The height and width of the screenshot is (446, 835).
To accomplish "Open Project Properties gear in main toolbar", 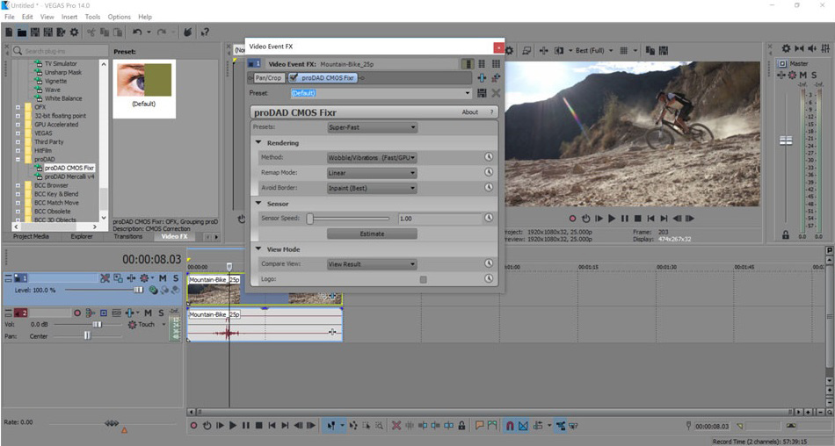I will coord(74,32).
